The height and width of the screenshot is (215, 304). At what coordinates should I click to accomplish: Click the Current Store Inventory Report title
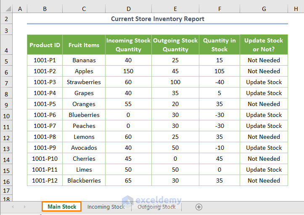[x=158, y=19]
